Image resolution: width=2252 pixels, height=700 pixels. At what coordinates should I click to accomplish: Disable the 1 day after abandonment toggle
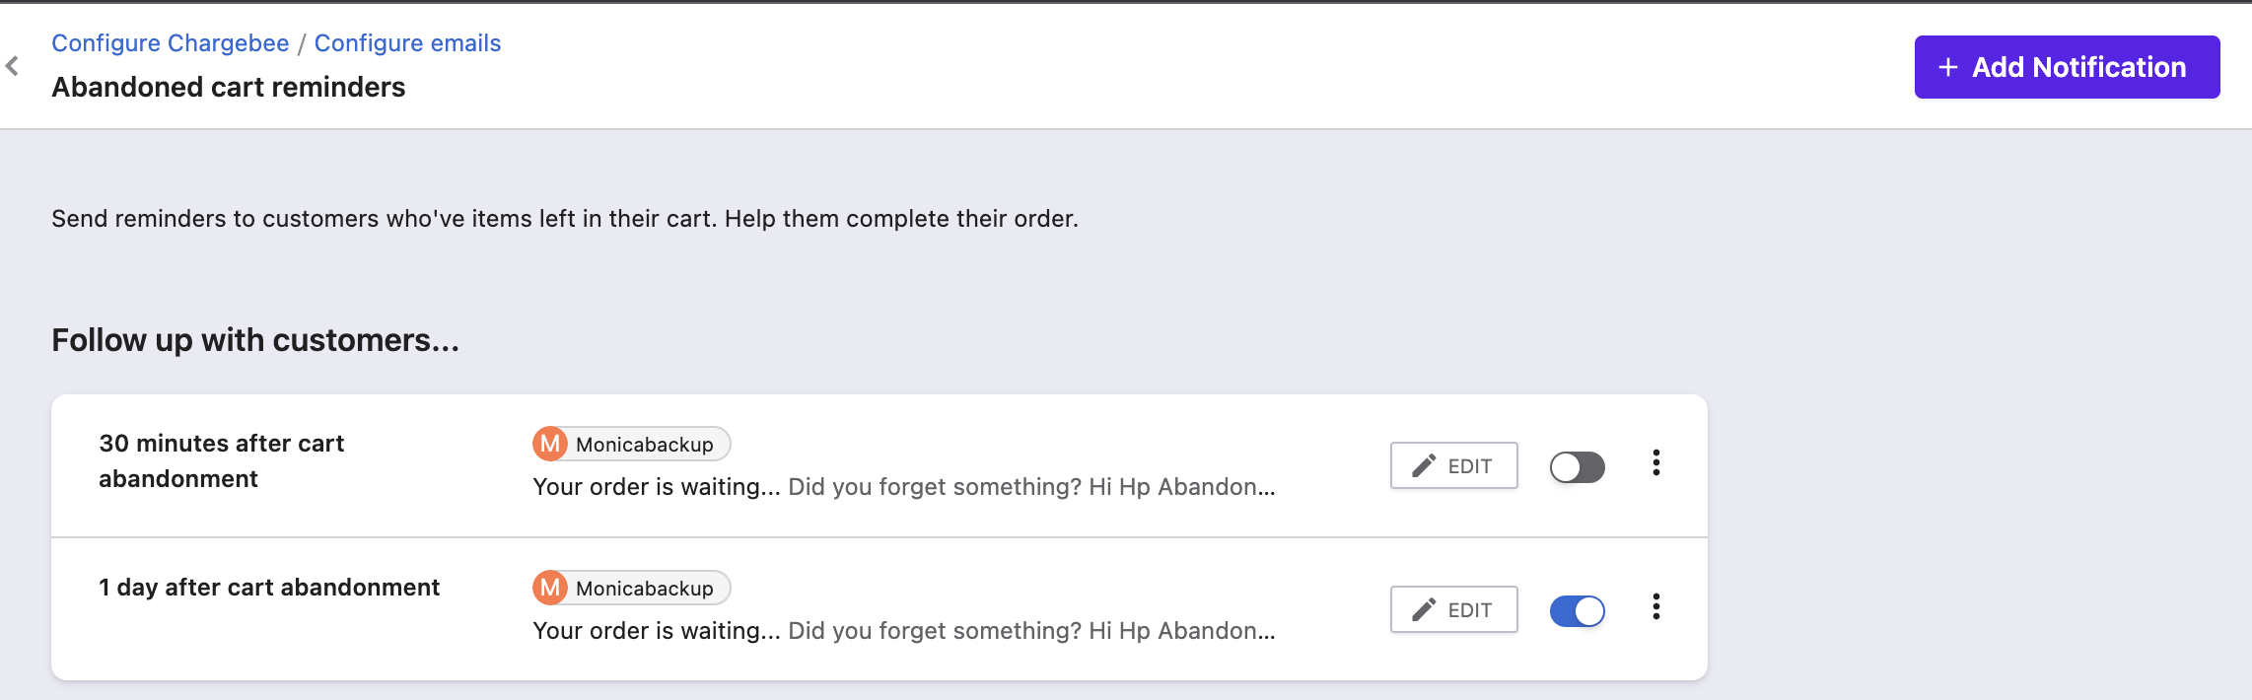tap(1577, 611)
